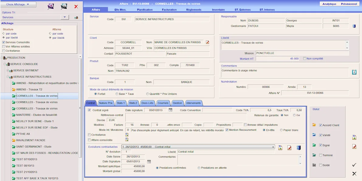Screen dimensions: 362x181
Task: Toggle Mention Recouvrement checkbox
Action: tap(227, 130)
